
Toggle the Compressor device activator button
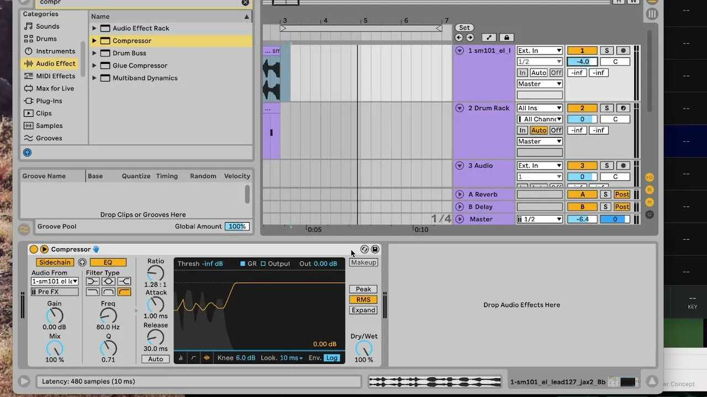[x=34, y=249]
